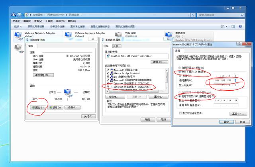255x167 pixels.
Task: Click 关闭(C) button in status dialog
Action: point(88,116)
